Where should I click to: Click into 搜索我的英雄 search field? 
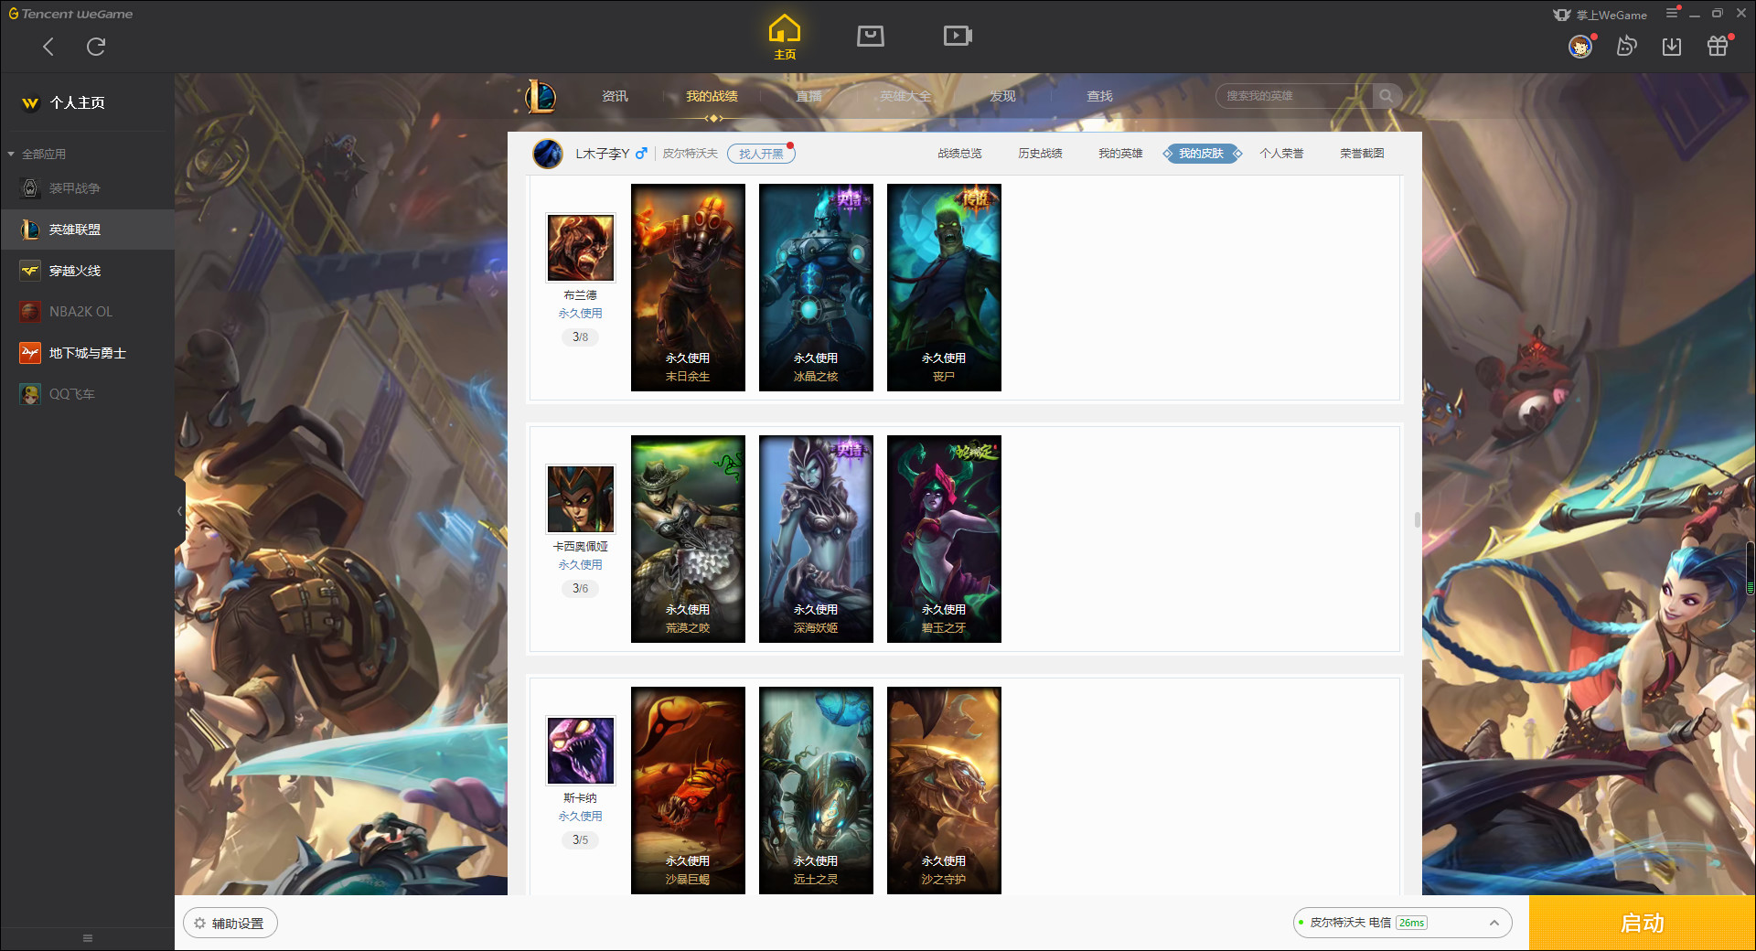tap(1294, 96)
